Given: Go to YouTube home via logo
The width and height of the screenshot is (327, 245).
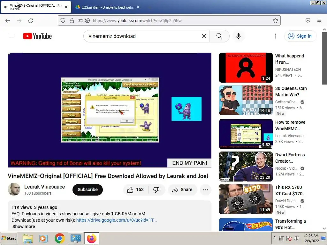Looking at the screenshot, I should 37,36.
